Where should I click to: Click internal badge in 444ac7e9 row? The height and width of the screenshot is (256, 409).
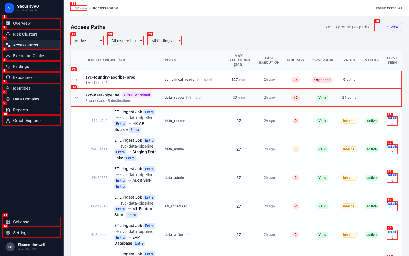coord(349,121)
